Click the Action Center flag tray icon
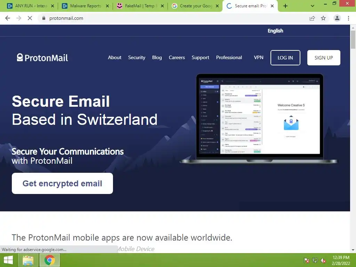This screenshot has height=267, width=356. tap(306, 260)
